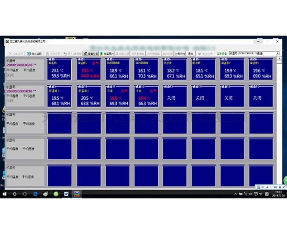The height and width of the screenshot is (234, 287).
Task: Open 查看设置 view settings in the toolbar
Action: point(91,53)
